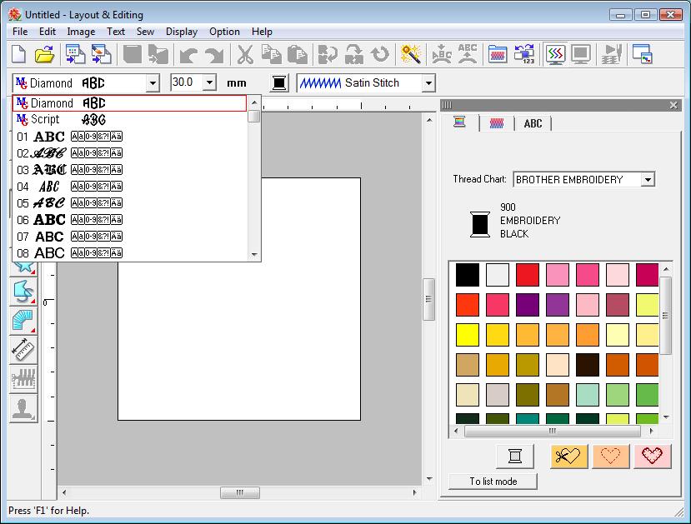Expand the Satin Stitch type dropdown
691x524 pixels.
(428, 82)
